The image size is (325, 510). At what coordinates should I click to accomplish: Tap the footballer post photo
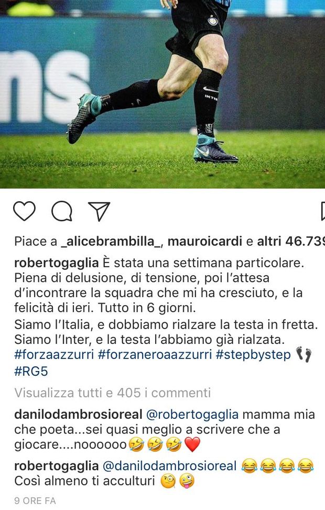[162, 94]
